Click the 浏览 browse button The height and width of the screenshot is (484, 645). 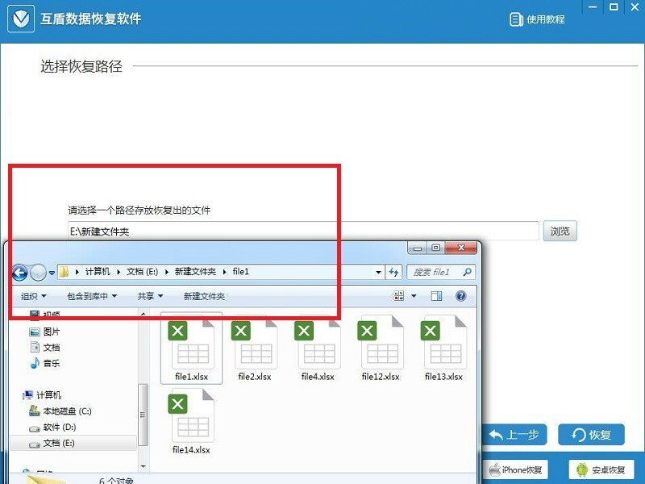coord(560,231)
